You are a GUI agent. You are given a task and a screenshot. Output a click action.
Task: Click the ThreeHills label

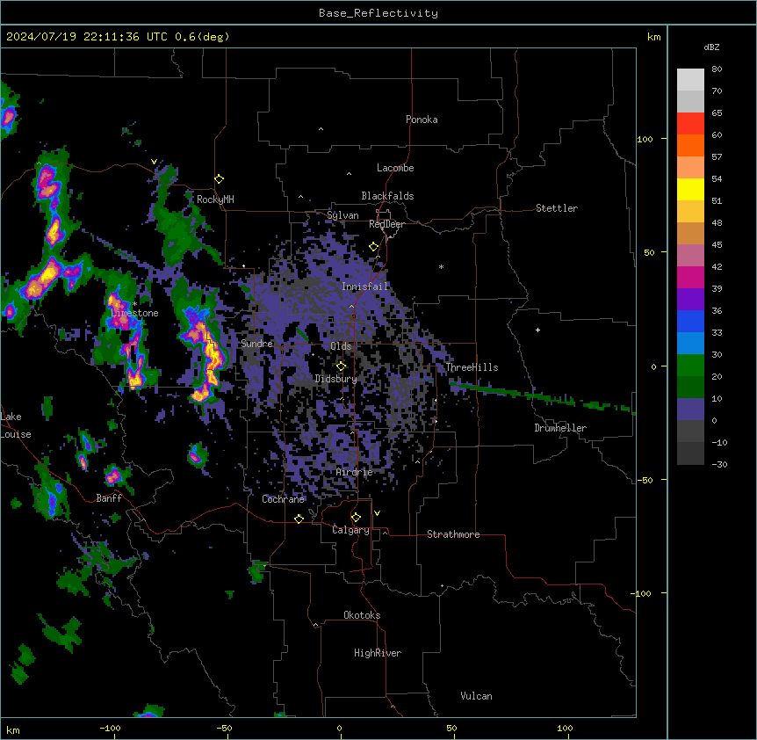tap(472, 367)
